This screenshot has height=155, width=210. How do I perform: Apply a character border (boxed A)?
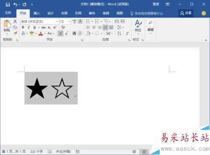click(80, 21)
